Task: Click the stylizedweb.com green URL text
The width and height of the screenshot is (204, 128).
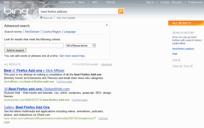Action: point(36,100)
